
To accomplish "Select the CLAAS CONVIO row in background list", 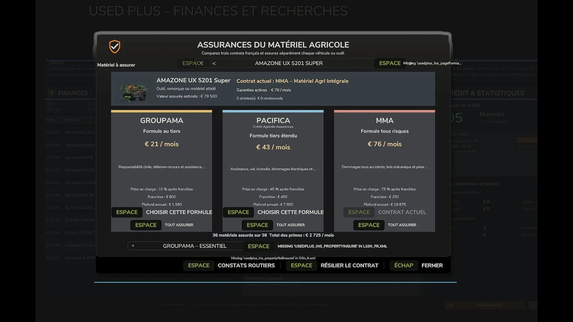I will tap(71, 220).
